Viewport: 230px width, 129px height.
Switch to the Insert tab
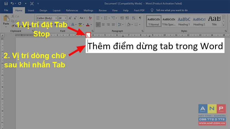[31, 10]
